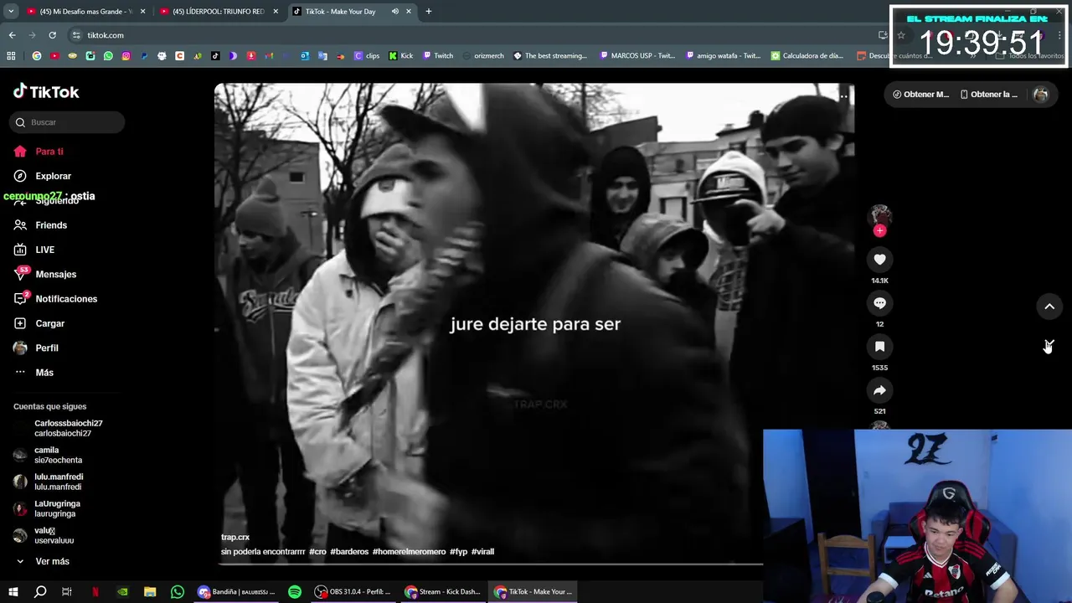Image resolution: width=1072 pixels, height=603 pixels.
Task: Open the LaUrugringa account
Action: click(x=49, y=508)
